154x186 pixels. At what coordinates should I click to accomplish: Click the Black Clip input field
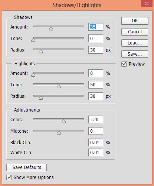[x=96, y=143]
